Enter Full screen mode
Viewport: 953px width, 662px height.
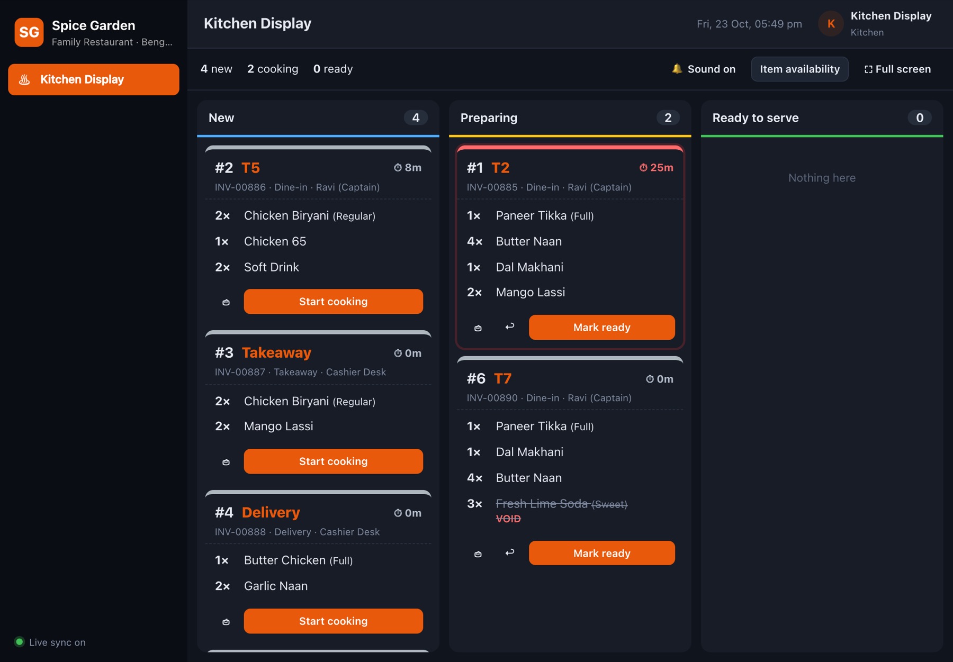point(897,69)
